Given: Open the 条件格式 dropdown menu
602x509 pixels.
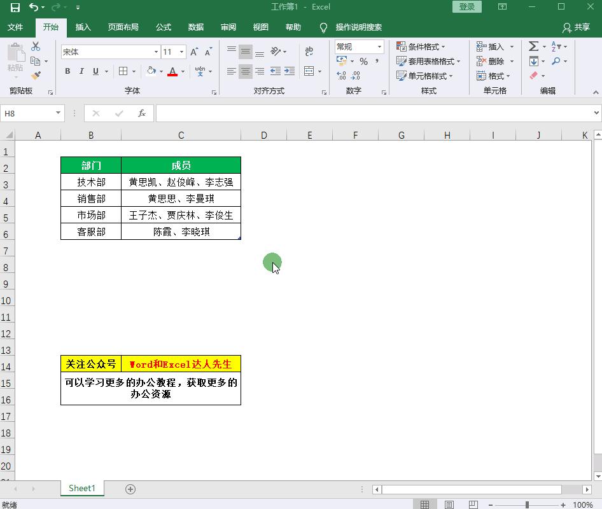Looking at the screenshot, I should point(419,46).
